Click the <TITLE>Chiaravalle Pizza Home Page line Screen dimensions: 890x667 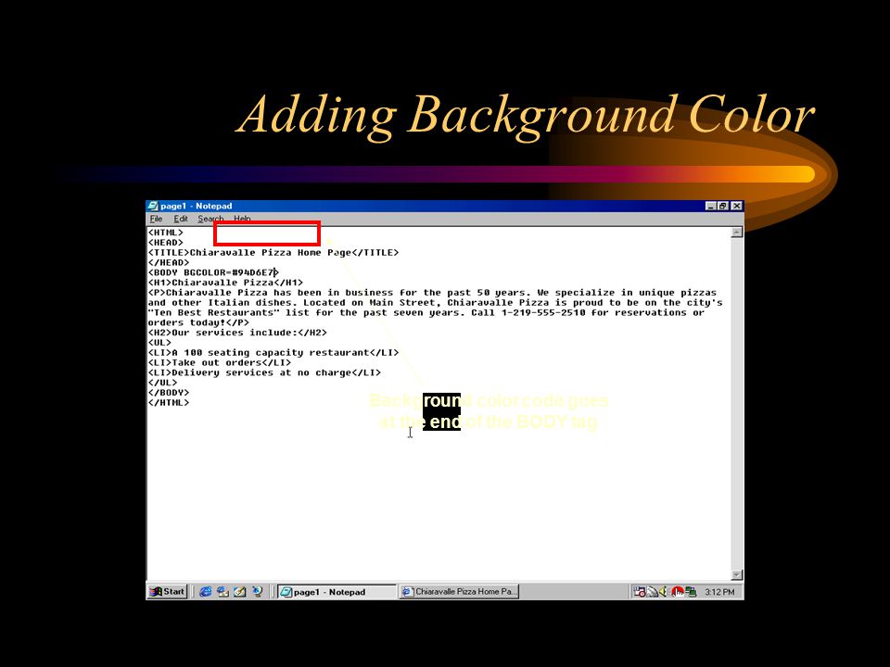click(x=273, y=252)
